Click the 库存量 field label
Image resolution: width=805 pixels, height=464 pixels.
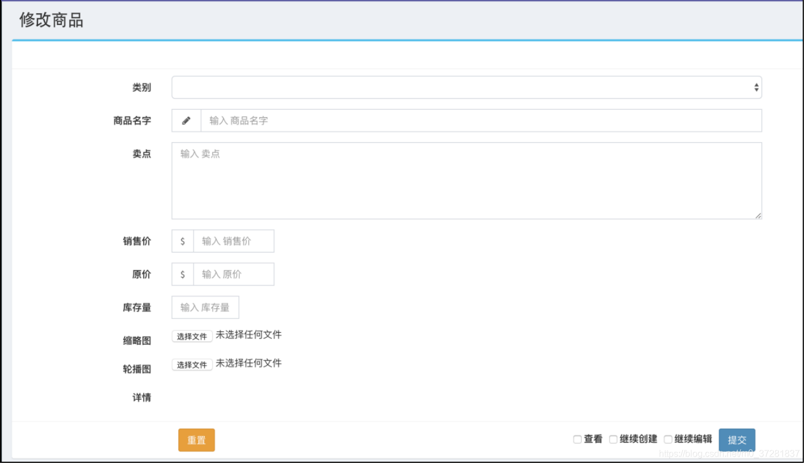click(137, 307)
